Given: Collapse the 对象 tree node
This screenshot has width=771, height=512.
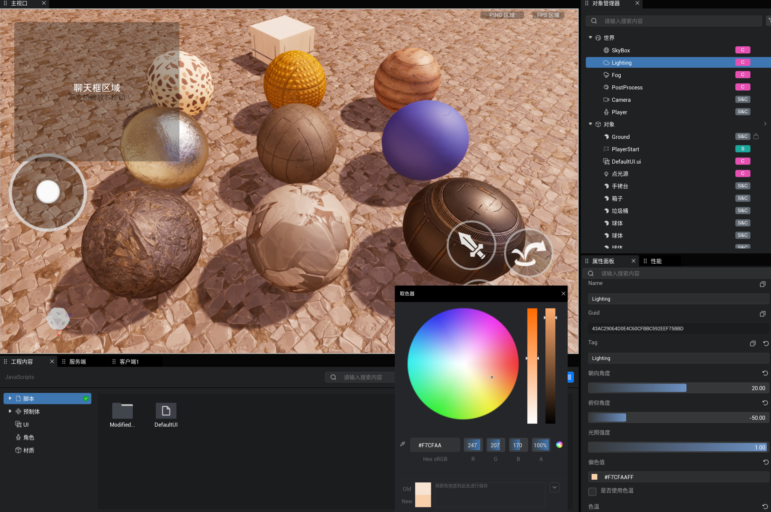Looking at the screenshot, I should click(590, 124).
